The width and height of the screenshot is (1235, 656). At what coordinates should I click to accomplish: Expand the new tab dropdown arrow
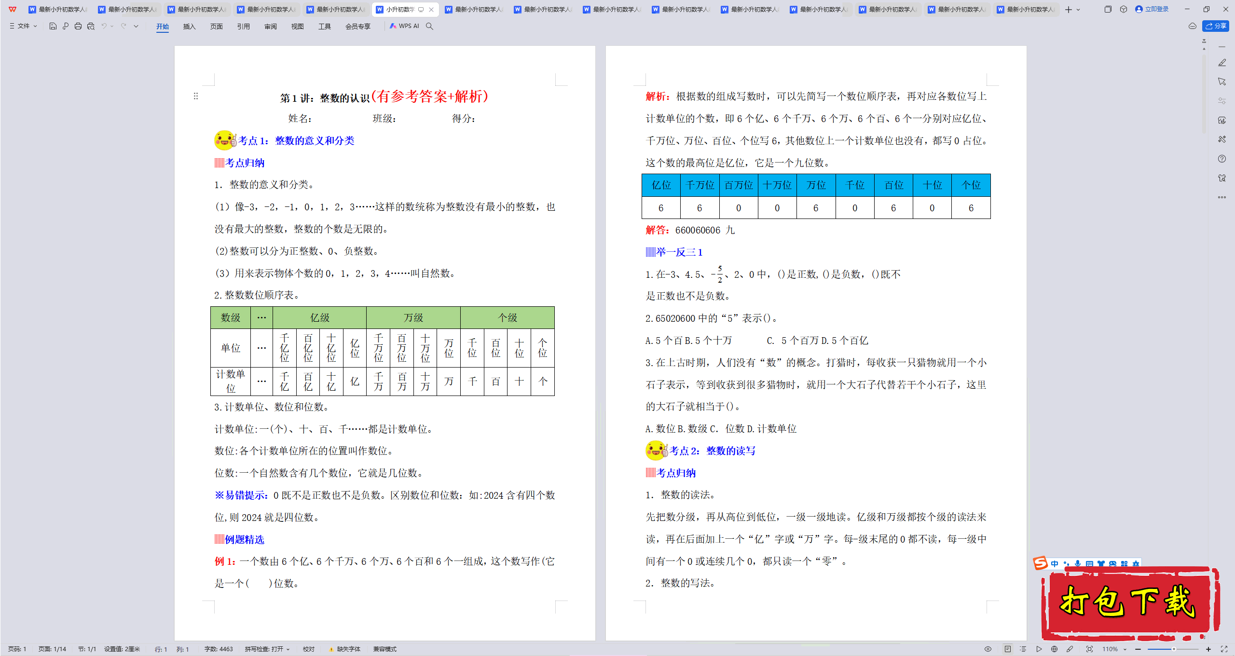(1078, 9)
